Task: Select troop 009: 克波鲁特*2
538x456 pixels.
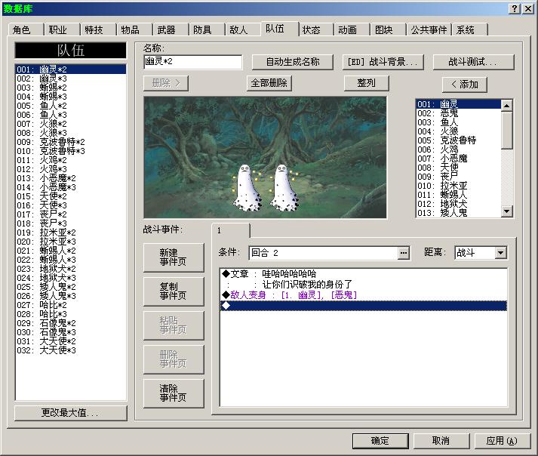Action: click(71, 142)
